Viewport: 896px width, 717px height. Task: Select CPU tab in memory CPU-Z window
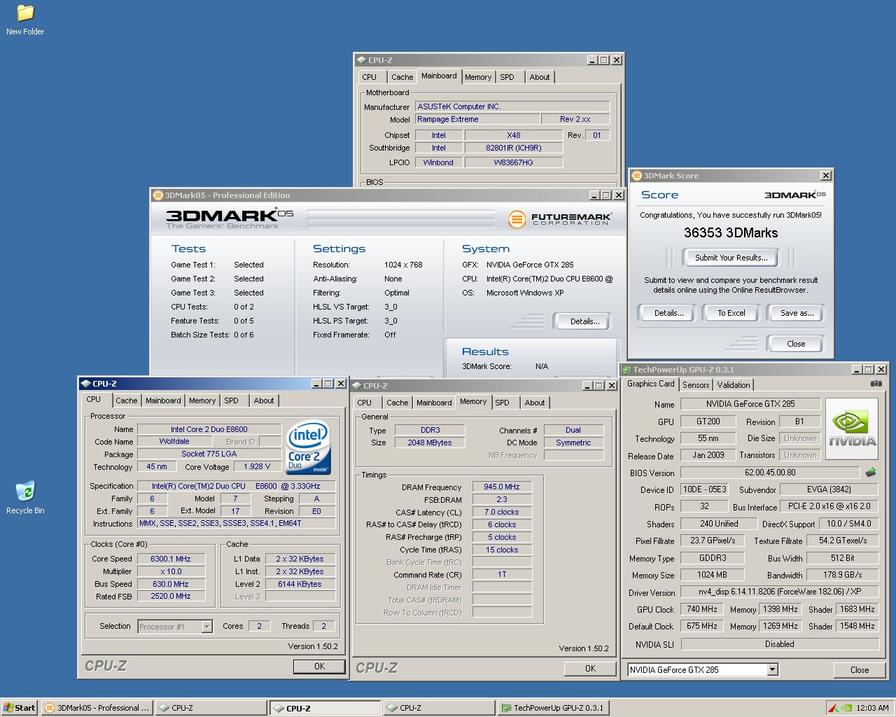(365, 403)
